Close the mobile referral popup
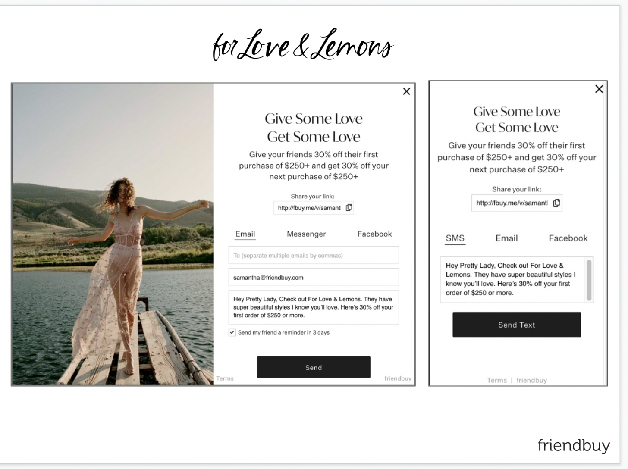The image size is (628, 469). click(x=599, y=89)
